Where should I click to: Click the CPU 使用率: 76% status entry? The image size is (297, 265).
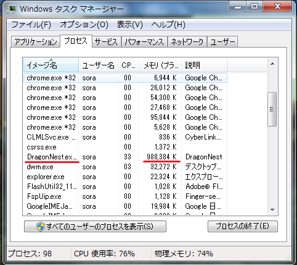[x=104, y=253]
